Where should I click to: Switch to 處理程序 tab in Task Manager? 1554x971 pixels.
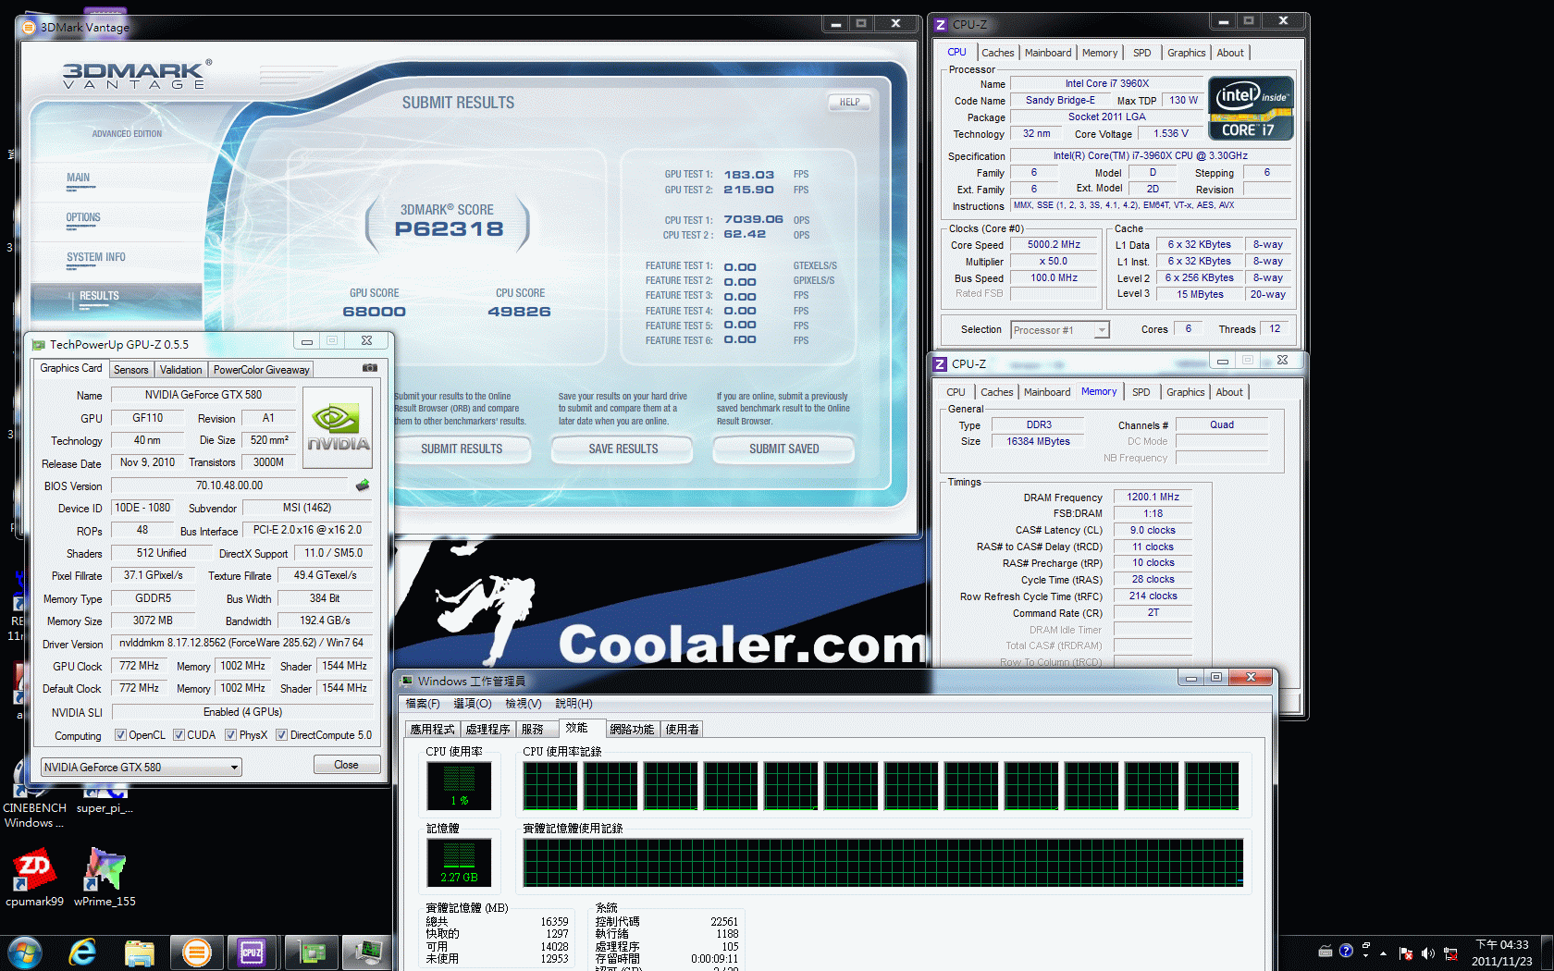(x=488, y=730)
